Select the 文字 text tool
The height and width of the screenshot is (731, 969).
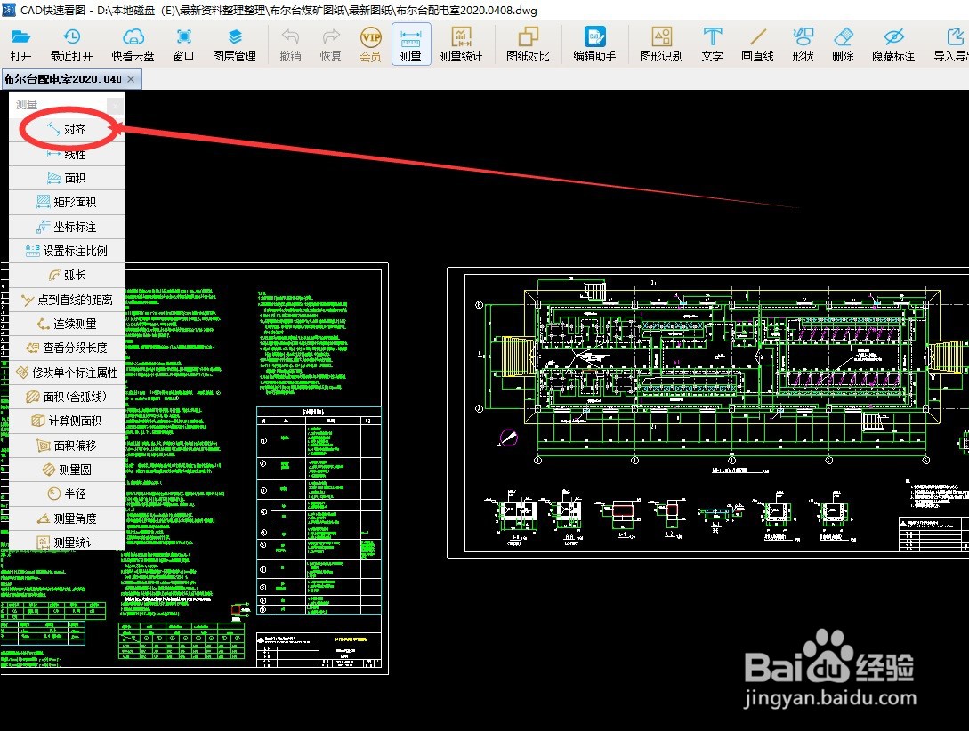coord(712,44)
